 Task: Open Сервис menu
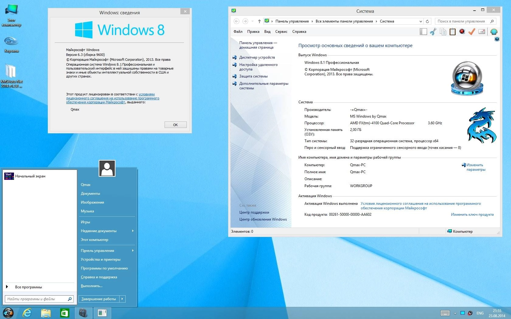pyautogui.click(x=281, y=32)
